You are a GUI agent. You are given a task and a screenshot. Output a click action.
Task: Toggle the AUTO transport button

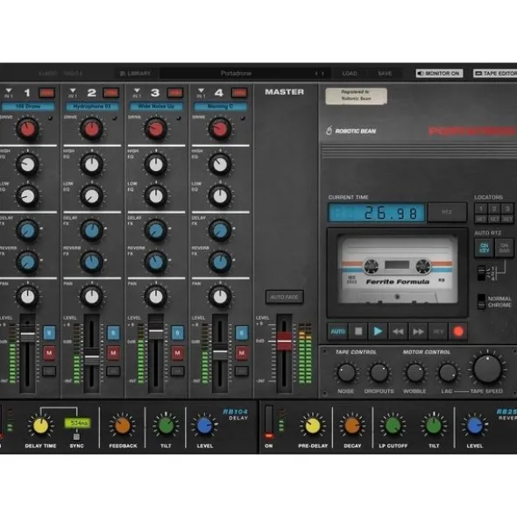(338, 331)
